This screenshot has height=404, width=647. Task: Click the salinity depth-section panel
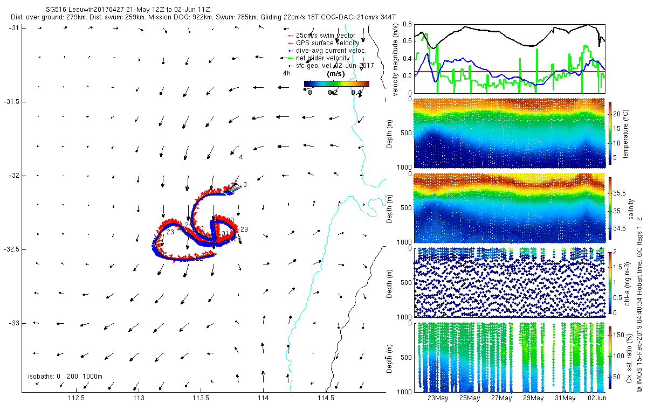509,208
